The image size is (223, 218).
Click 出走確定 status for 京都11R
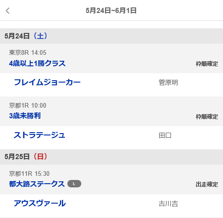coord(207,185)
